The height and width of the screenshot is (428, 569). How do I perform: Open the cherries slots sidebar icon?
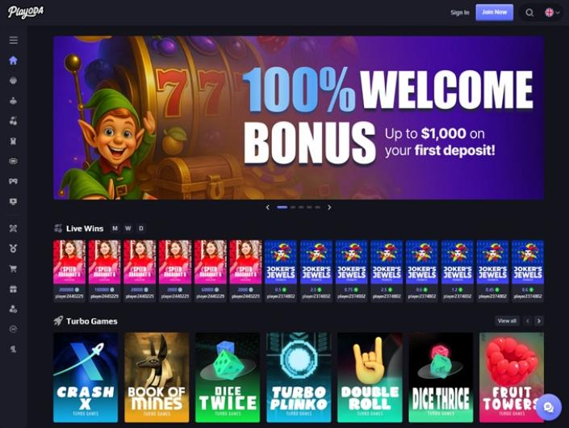click(x=14, y=121)
